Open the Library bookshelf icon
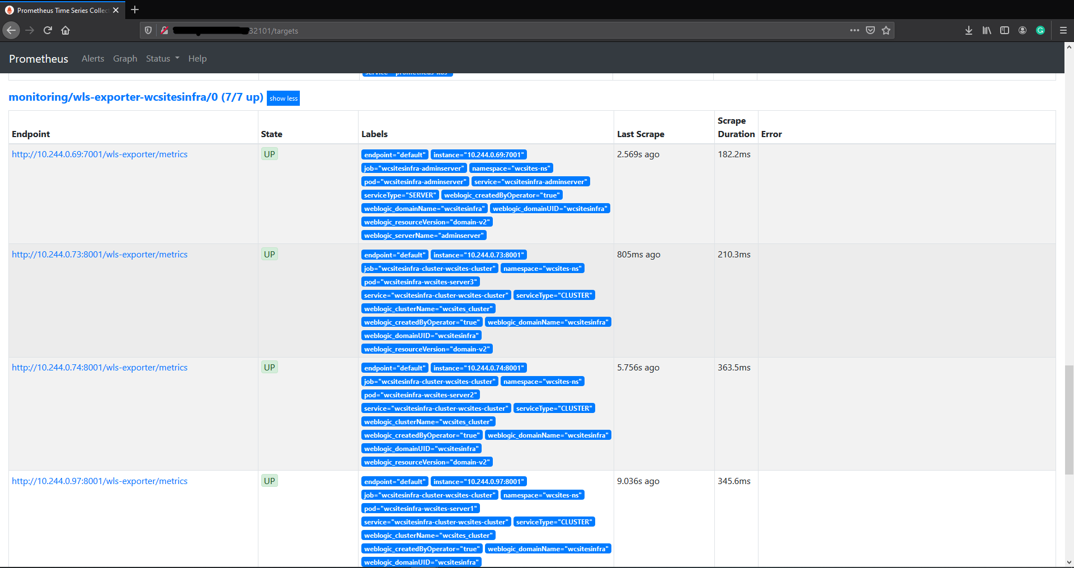The image size is (1074, 568). [x=987, y=30]
